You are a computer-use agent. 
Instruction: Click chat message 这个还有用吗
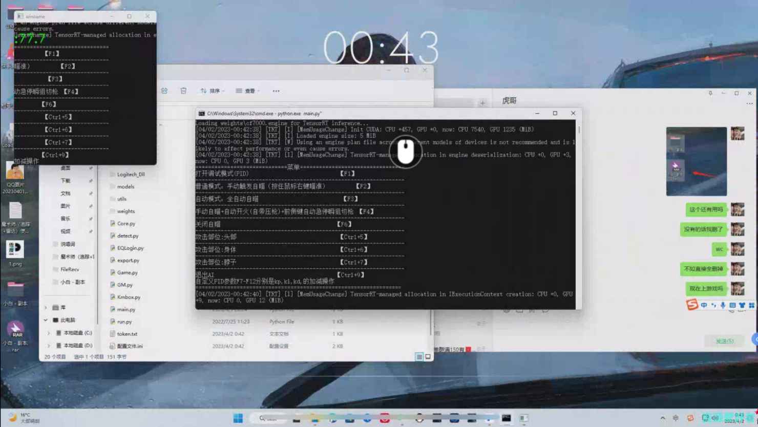pos(706,209)
